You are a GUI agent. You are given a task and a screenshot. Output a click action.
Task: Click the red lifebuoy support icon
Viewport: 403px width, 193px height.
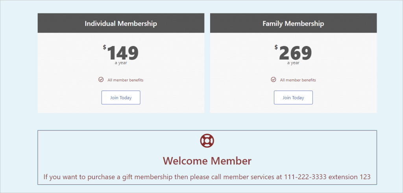[207, 141]
